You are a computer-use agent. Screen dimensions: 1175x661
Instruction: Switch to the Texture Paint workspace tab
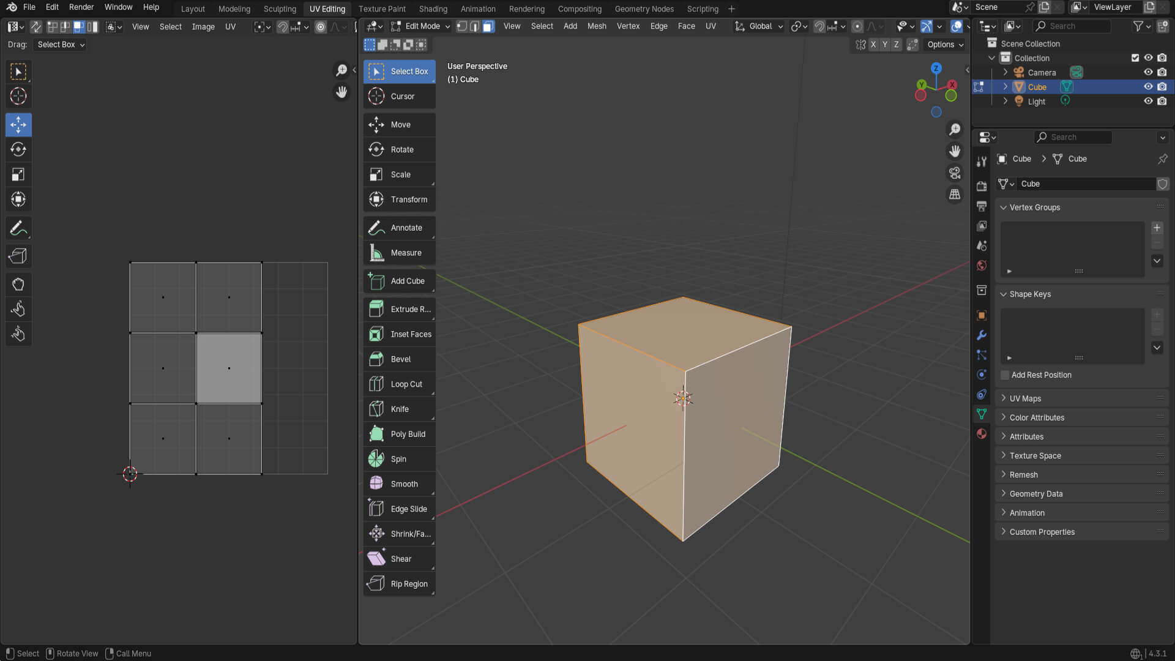[382, 9]
